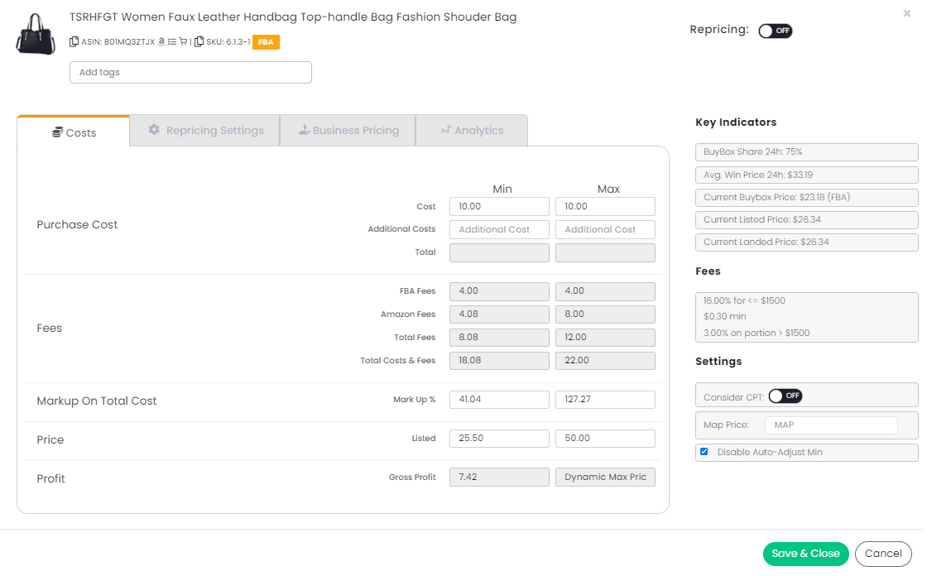Click the Min Total Fees value 8.08
This screenshot has width=932, height=576.
click(x=499, y=338)
